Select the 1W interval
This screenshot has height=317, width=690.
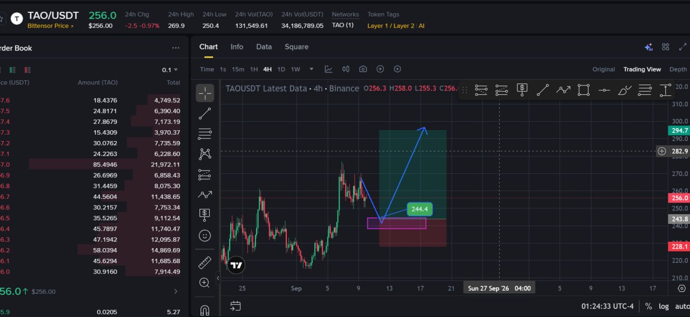pos(295,69)
